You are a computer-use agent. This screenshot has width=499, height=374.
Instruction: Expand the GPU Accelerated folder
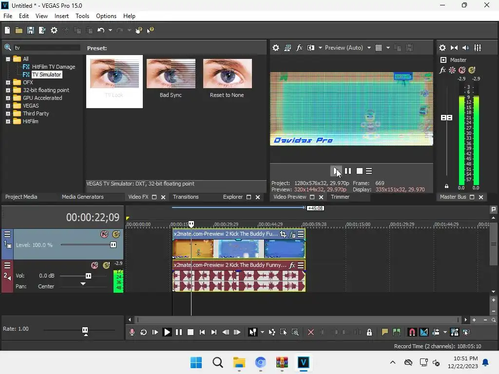(8, 98)
